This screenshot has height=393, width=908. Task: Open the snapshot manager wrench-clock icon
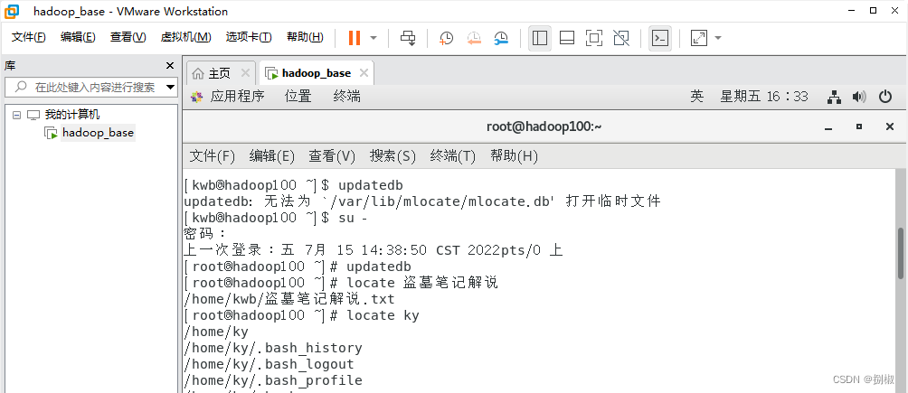502,38
